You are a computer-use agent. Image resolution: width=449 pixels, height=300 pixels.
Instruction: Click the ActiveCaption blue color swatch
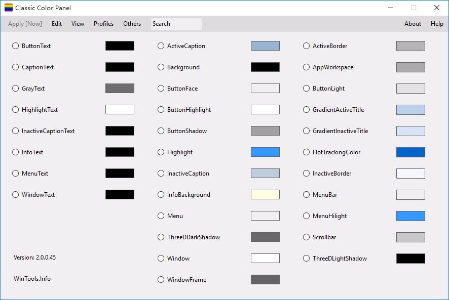point(265,46)
